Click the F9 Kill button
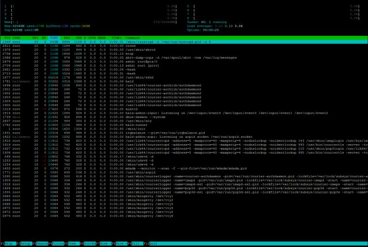The height and width of the screenshot is (247, 368). click(x=135, y=243)
